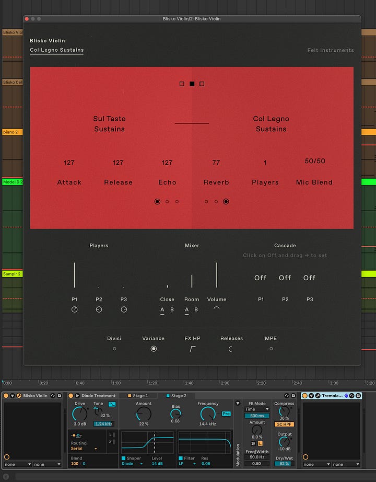Open the Routing Serial dropdown
The height and width of the screenshot is (482, 376).
pyautogui.click(x=84, y=449)
